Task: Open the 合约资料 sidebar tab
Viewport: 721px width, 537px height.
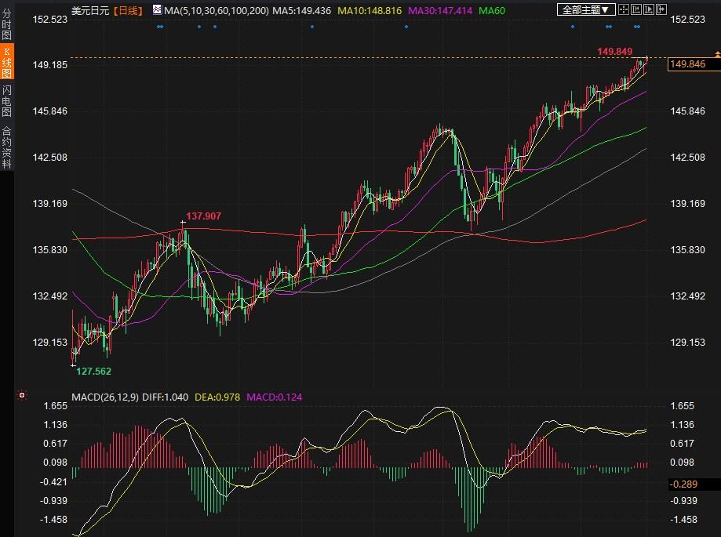Action: pos(6,147)
